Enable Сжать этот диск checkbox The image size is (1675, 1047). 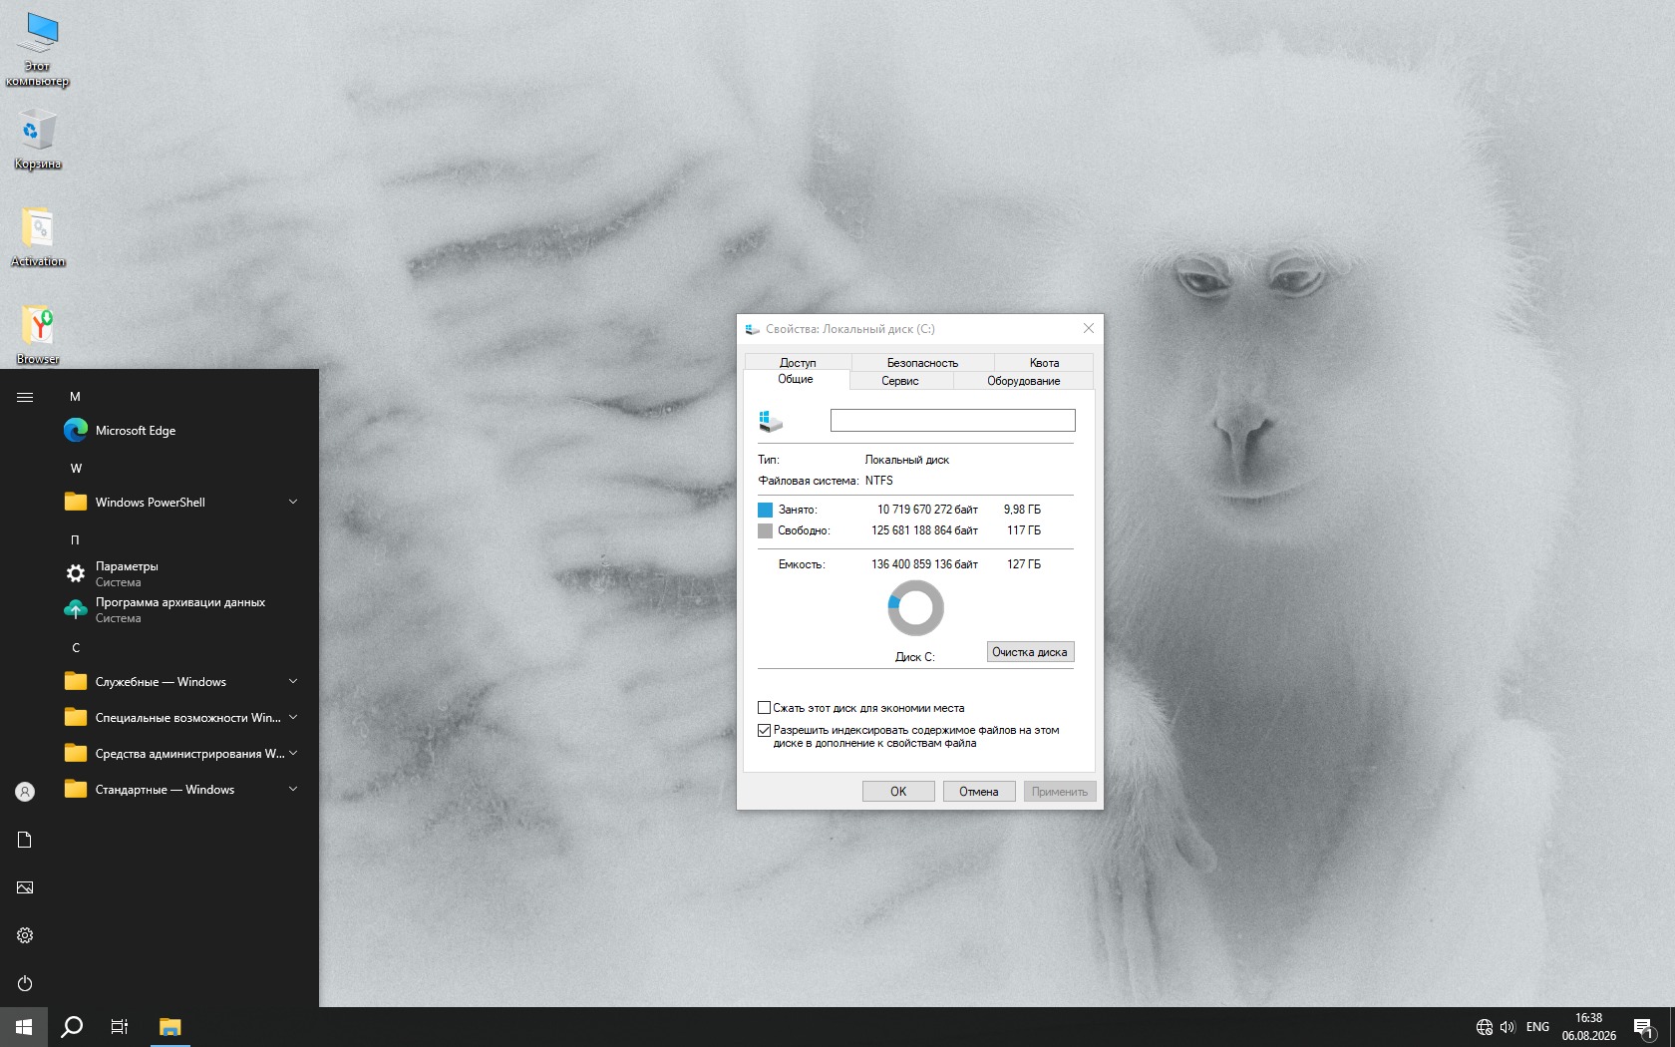tap(765, 708)
